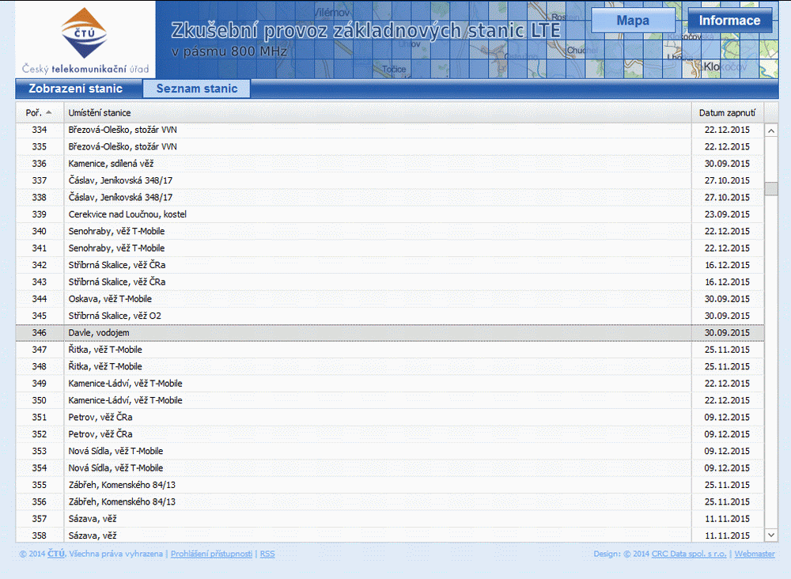Screen dimensions: 791x579
Task: Open the CRC Data spol. s r.o. link
Action: click(689, 554)
